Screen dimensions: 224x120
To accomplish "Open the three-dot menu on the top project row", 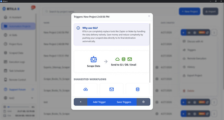I will 214,32.
